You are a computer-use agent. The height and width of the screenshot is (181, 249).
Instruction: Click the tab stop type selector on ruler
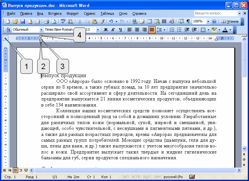(5, 38)
